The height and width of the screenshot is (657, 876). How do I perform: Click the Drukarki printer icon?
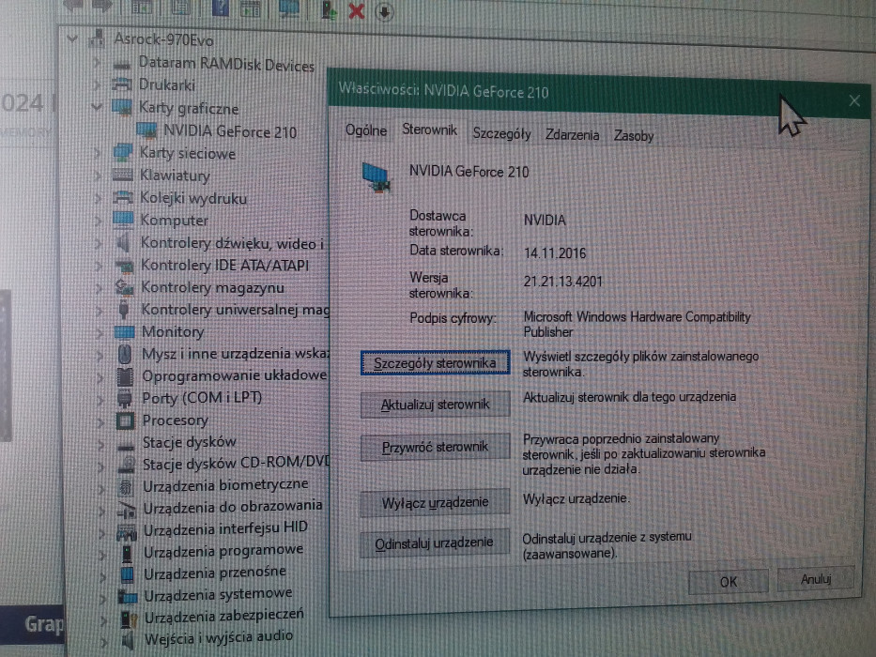(x=122, y=84)
